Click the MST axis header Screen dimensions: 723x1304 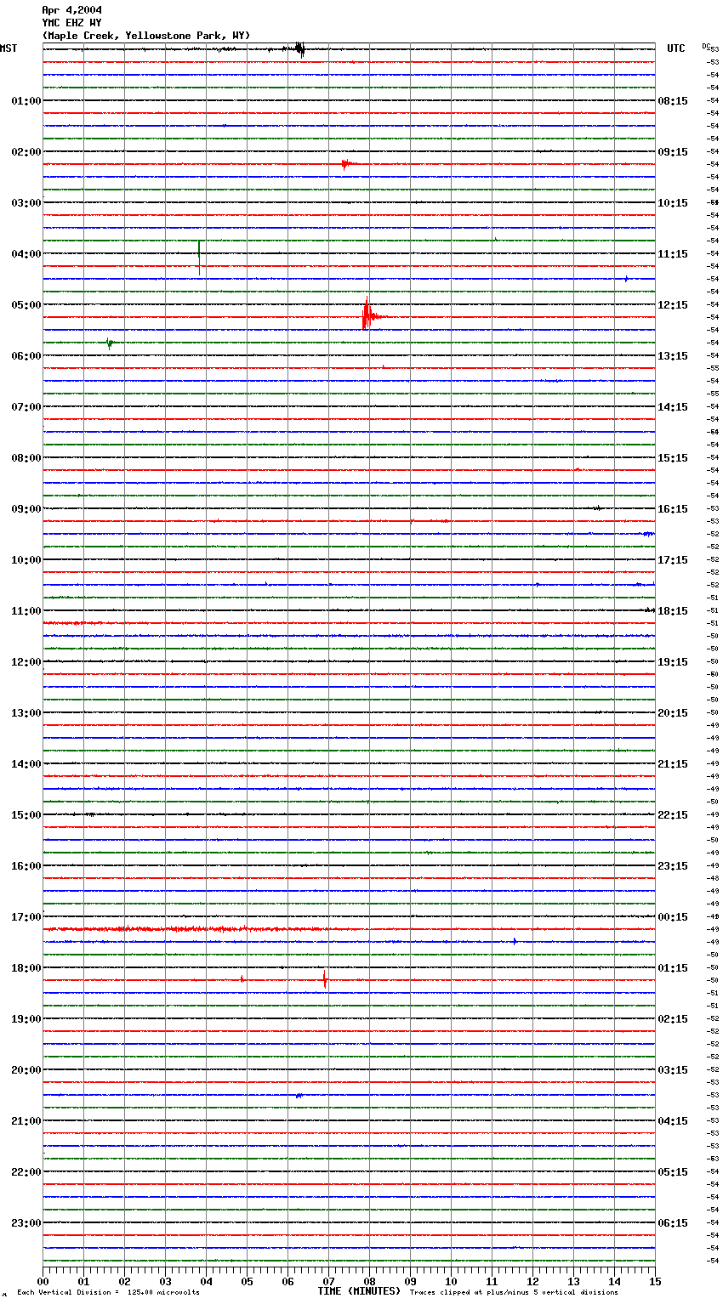click(9, 48)
